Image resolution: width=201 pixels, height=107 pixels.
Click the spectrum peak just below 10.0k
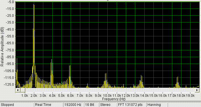pyautogui.click(x=106, y=74)
